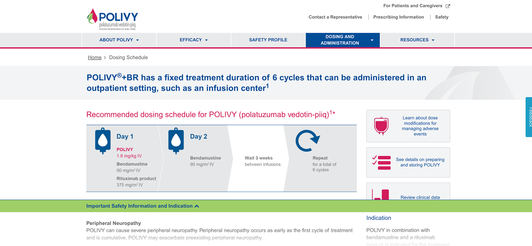Click the POLIVY logo

112,19
